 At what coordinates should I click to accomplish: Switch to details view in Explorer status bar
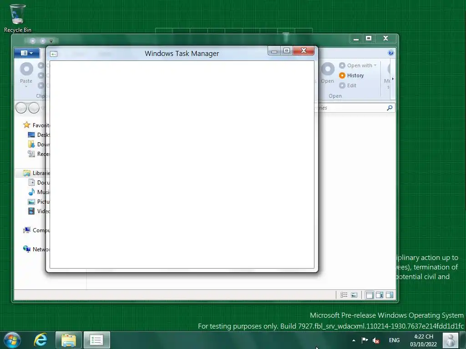pos(344,294)
